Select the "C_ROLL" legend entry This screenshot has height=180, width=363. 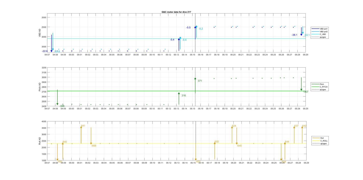(320, 141)
